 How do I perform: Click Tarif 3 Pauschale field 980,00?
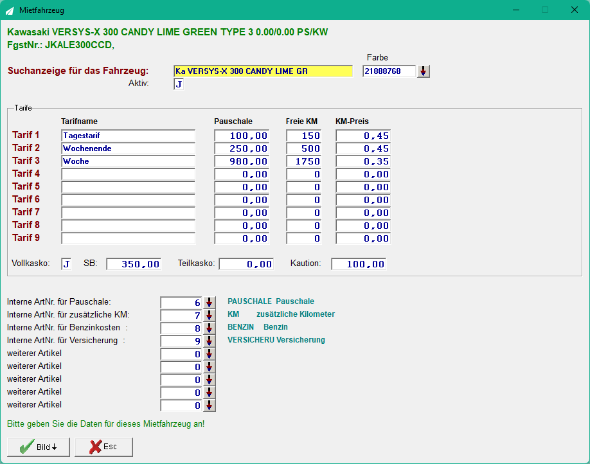coord(242,161)
